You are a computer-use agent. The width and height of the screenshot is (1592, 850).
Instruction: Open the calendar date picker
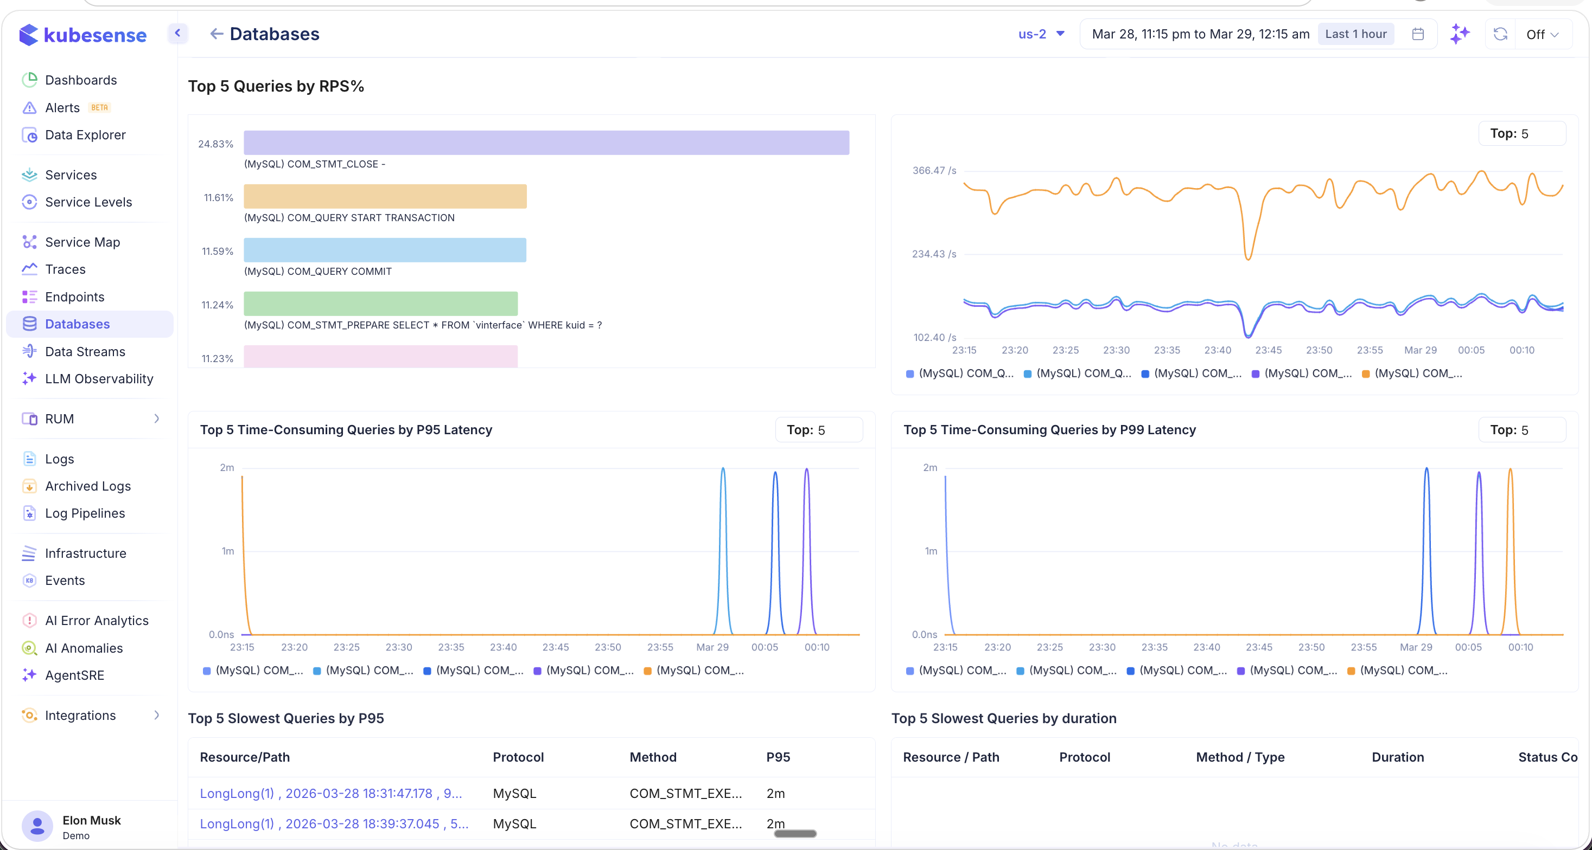pyautogui.click(x=1418, y=34)
